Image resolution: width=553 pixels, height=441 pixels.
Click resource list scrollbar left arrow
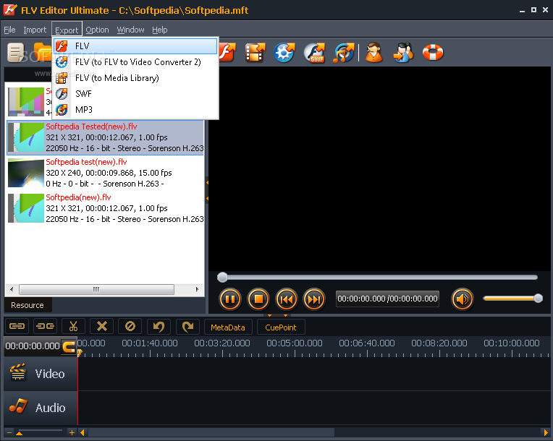12,289
